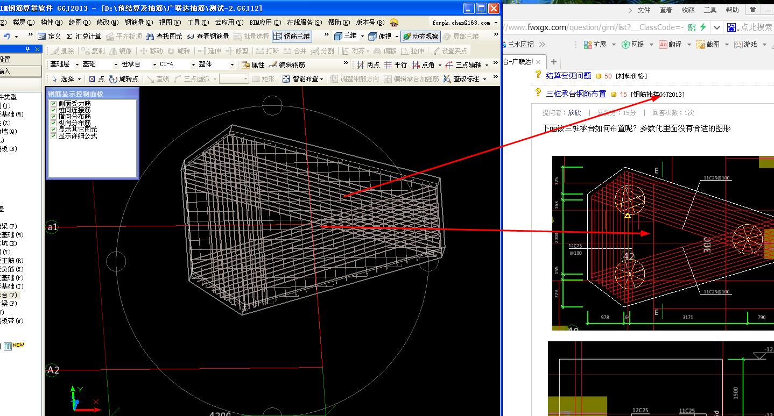Expand browser address history chevron
This screenshot has height=416, width=774.
click(717, 27)
